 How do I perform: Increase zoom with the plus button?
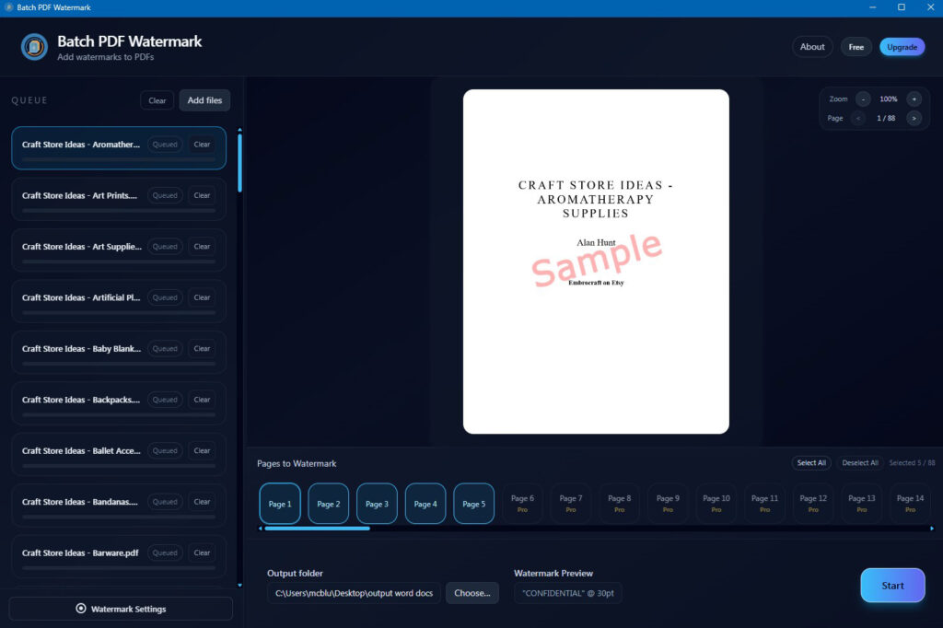pyautogui.click(x=914, y=99)
